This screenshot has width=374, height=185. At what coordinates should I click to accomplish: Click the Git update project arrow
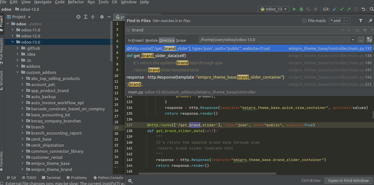(335, 9)
